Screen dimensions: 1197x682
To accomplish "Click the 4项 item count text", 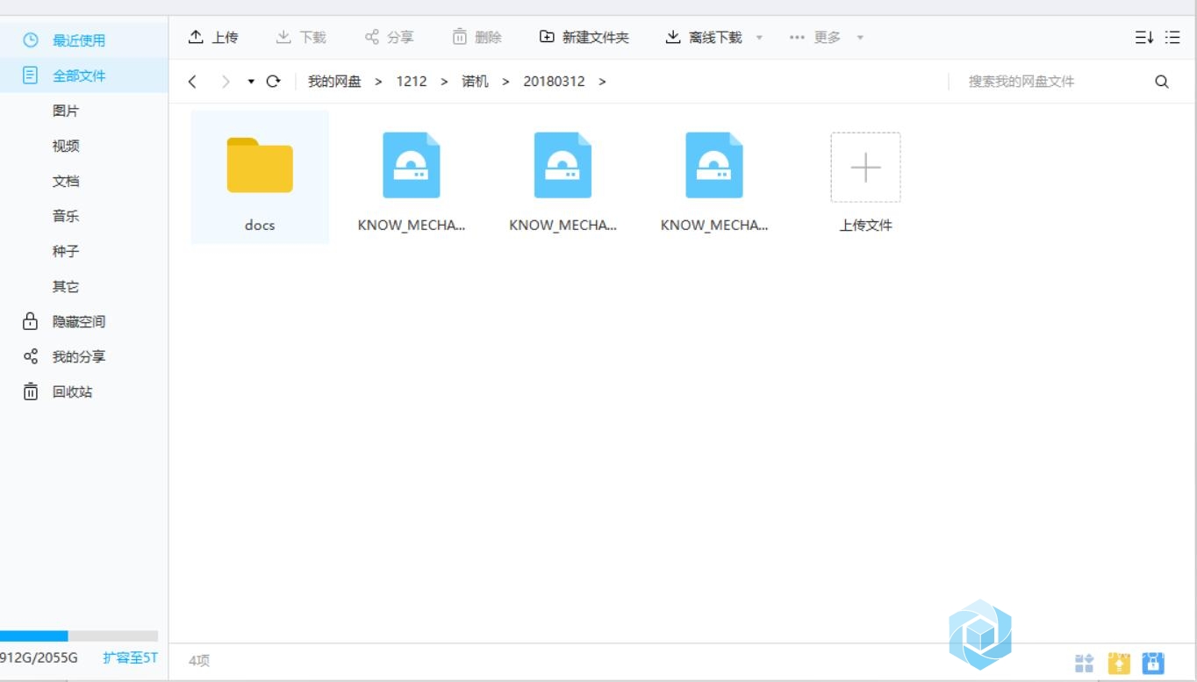I will point(199,661).
